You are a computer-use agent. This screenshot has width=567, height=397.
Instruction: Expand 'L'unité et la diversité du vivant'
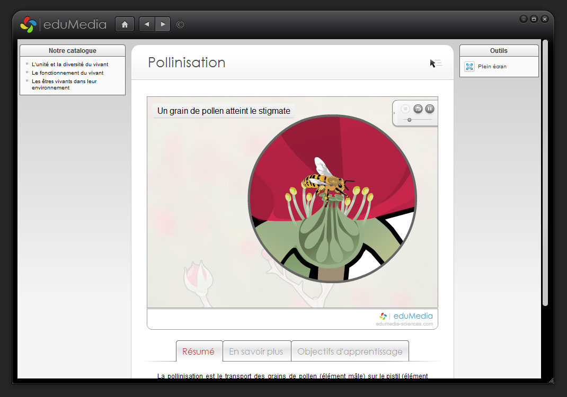pos(69,65)
